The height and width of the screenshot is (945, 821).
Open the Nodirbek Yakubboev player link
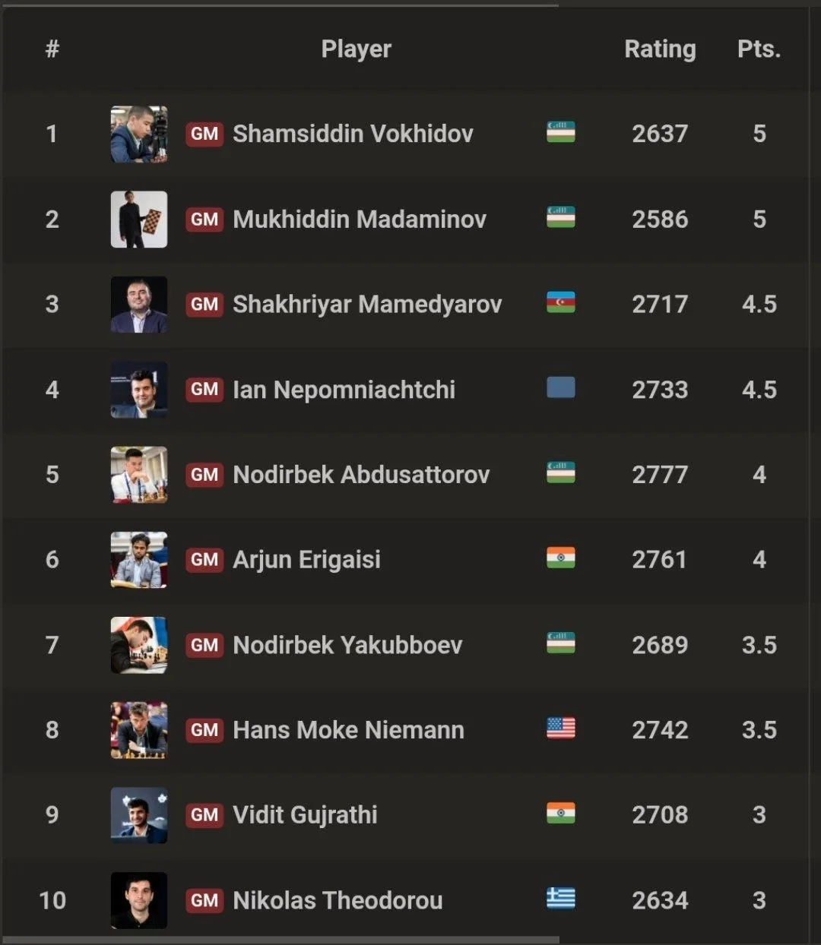click(347, 645)
